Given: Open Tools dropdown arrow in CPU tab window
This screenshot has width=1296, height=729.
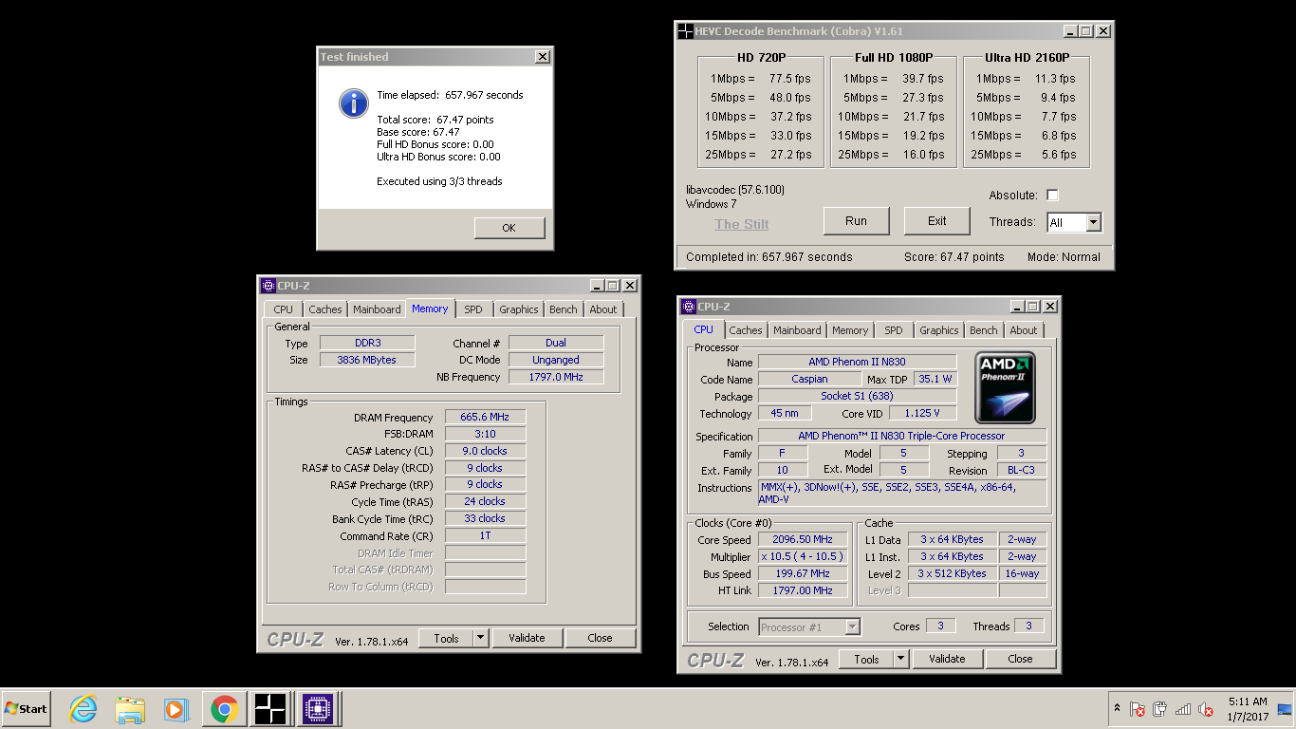Looking at the screenshot, I should point(900,660).
